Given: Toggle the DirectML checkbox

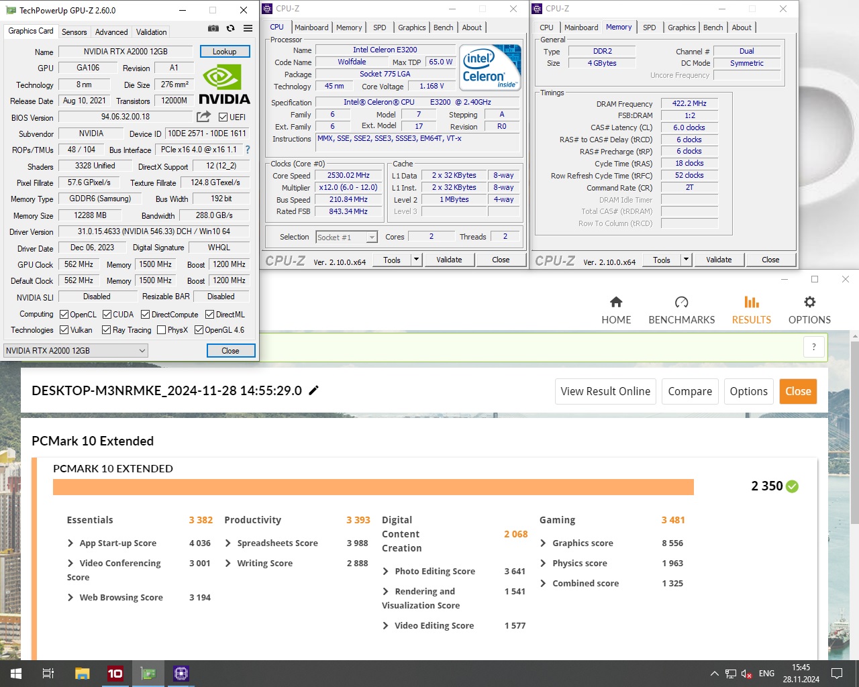Looking at the screenshot, I should click(209, 314).
